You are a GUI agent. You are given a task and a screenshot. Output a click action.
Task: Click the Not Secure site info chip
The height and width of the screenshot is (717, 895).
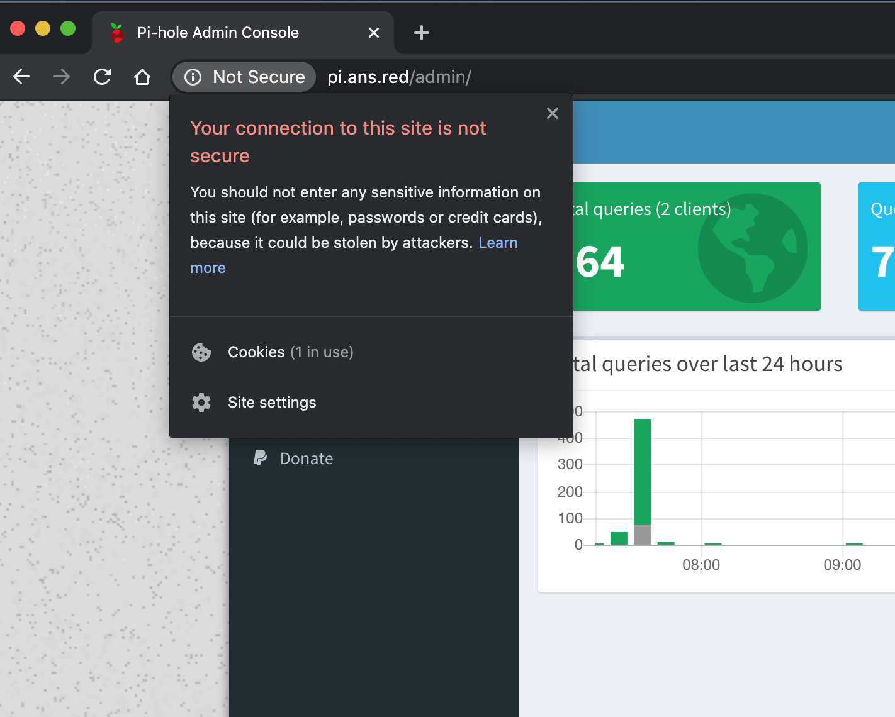[244, 77]
